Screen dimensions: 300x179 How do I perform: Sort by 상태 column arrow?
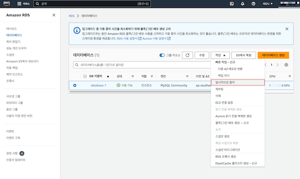[x=132, y=76]
